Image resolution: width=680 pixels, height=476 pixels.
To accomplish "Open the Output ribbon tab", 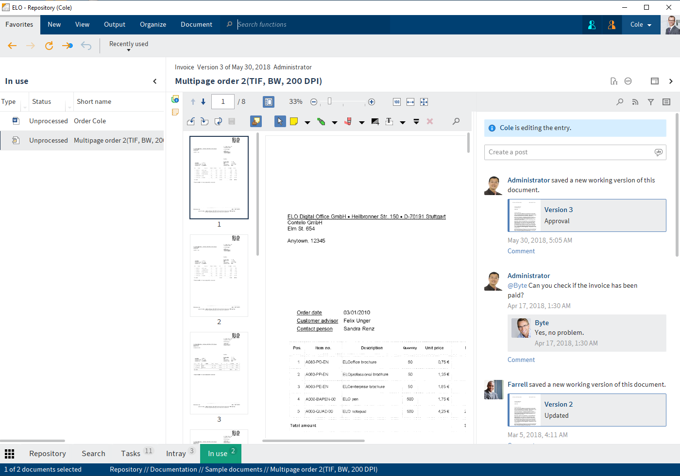I will pos(115,25).
